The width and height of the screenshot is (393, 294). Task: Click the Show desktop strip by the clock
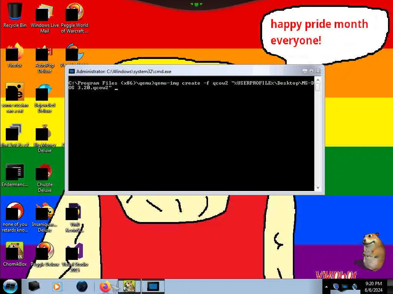coord(390,286)
